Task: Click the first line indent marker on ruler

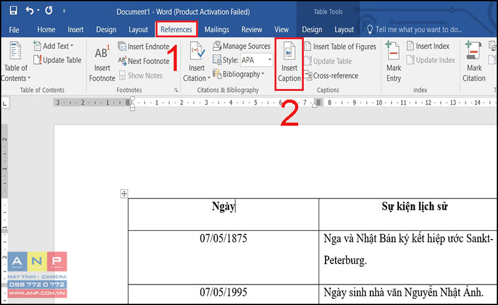Action: (133, 100)
